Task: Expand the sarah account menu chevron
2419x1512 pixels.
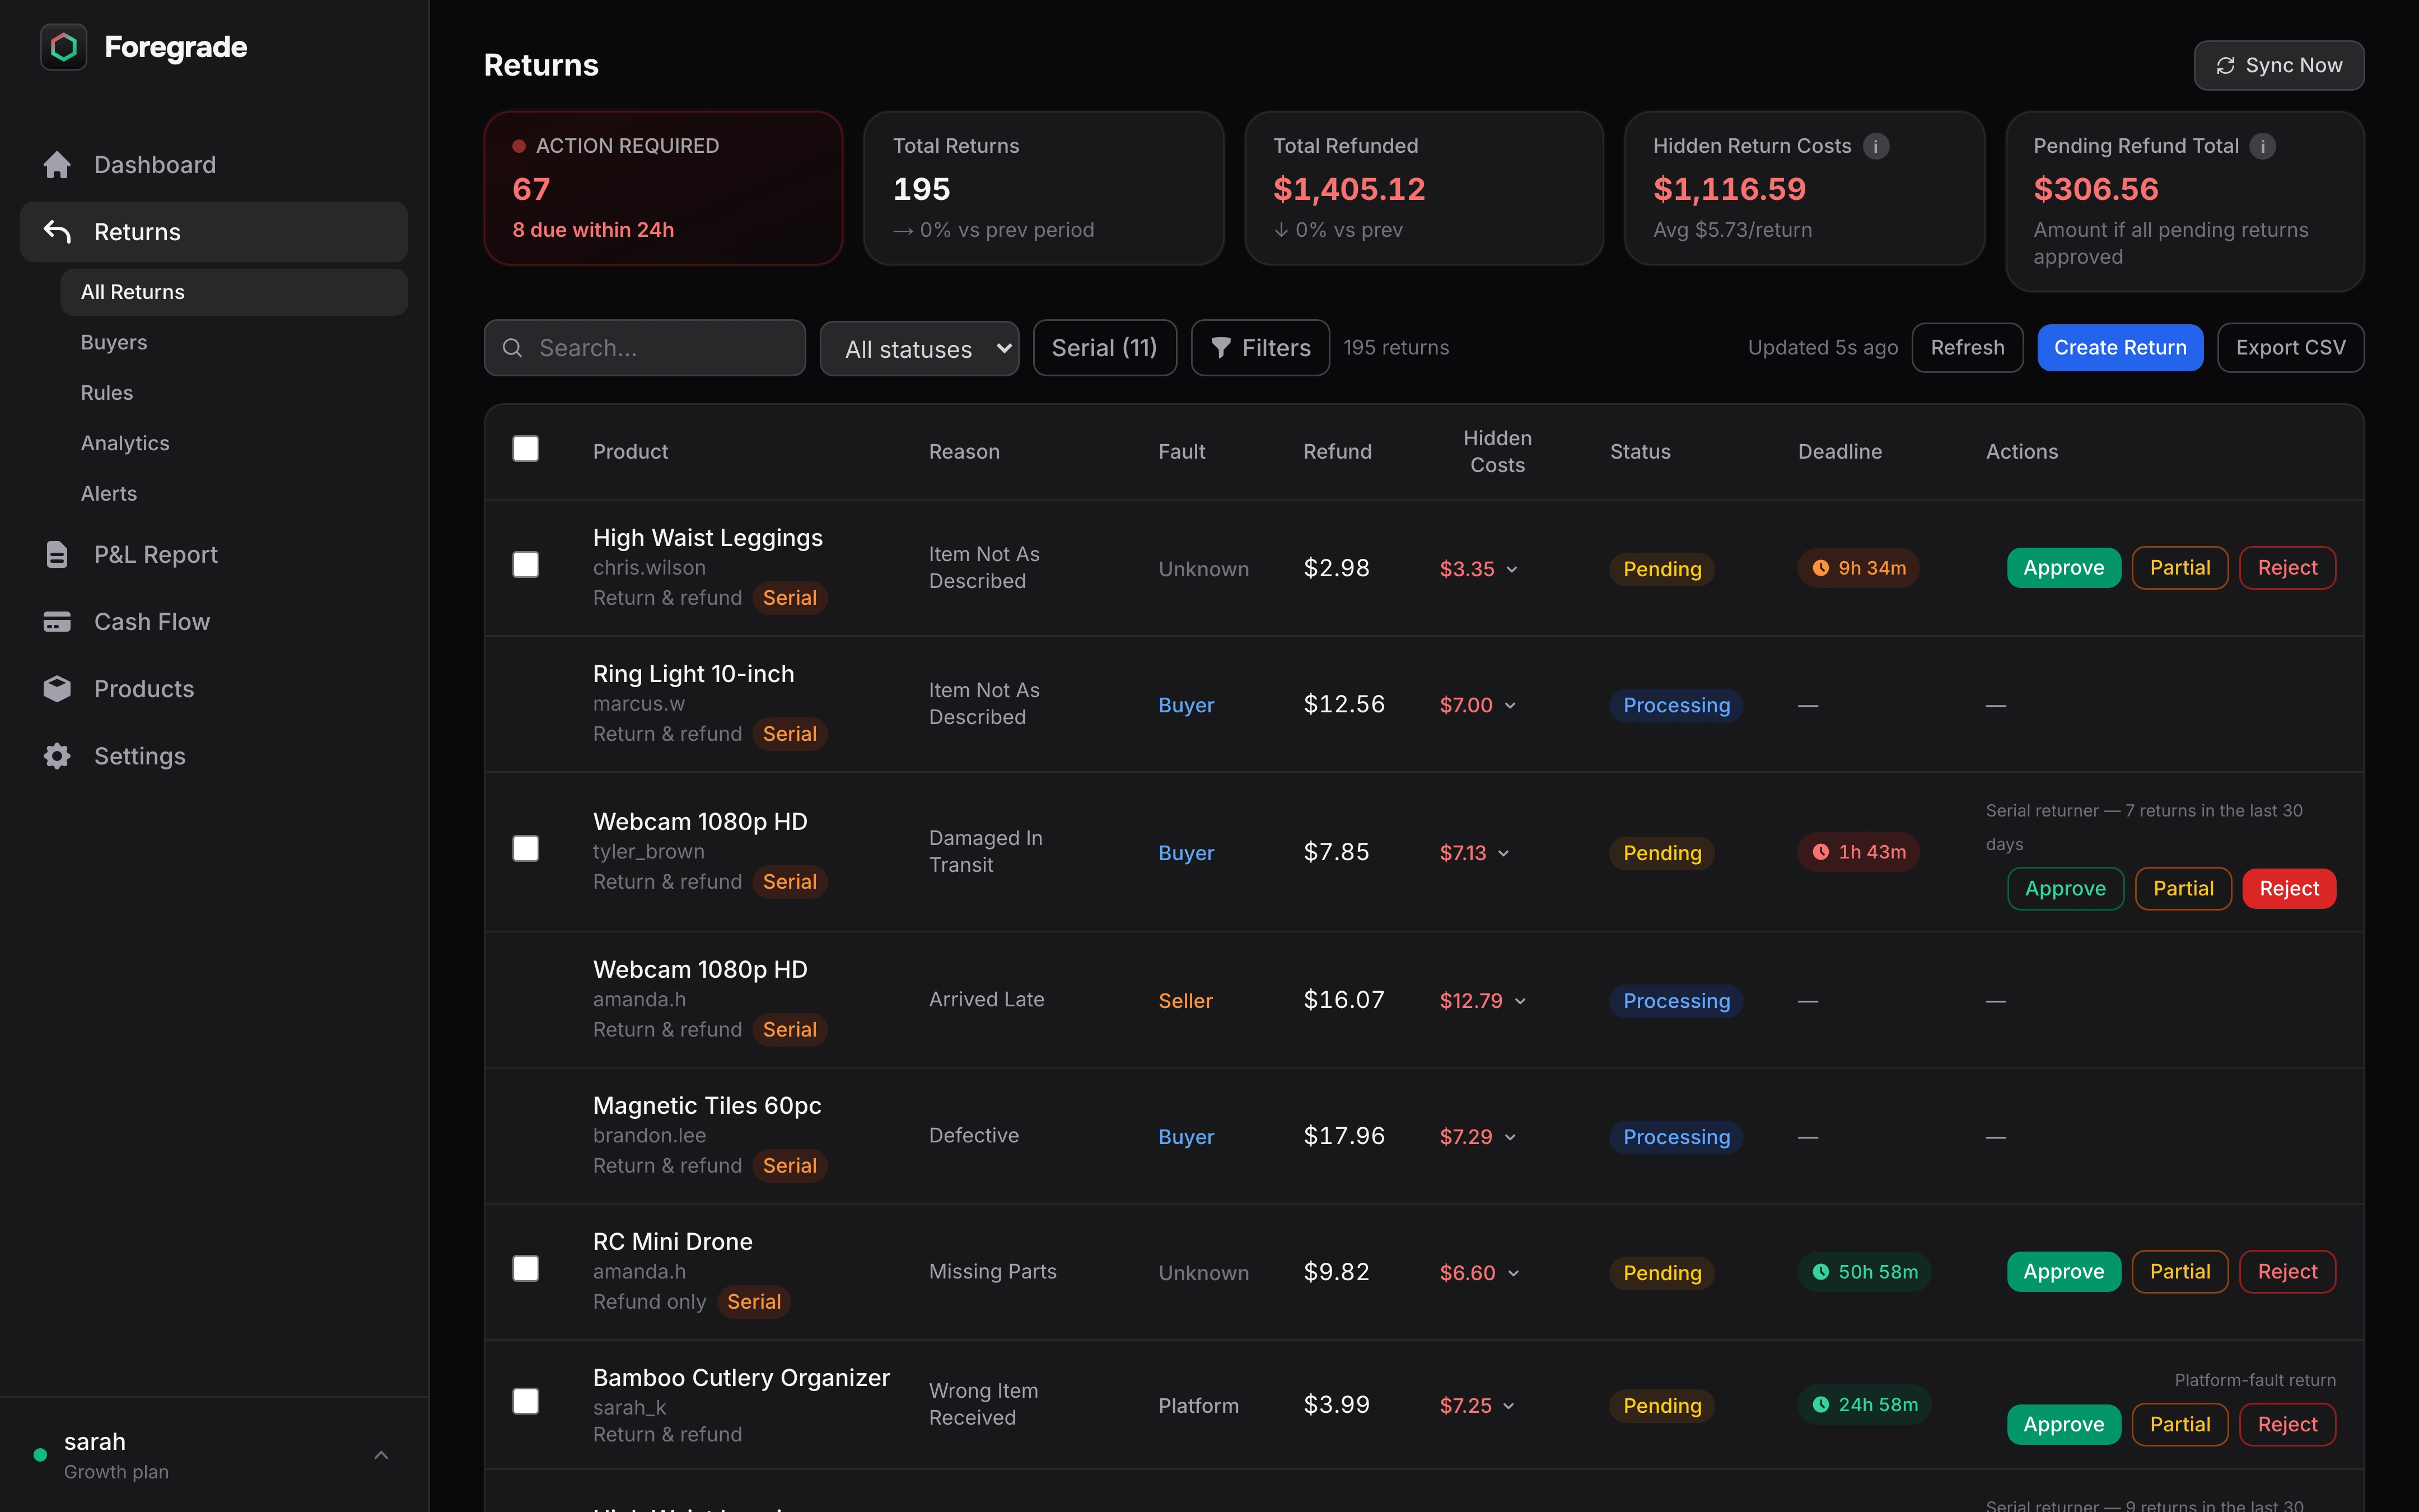Action: (x=381, y=1455)
